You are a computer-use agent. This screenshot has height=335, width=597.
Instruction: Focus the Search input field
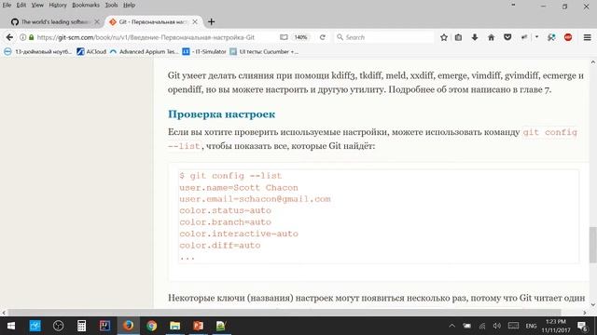384,37
